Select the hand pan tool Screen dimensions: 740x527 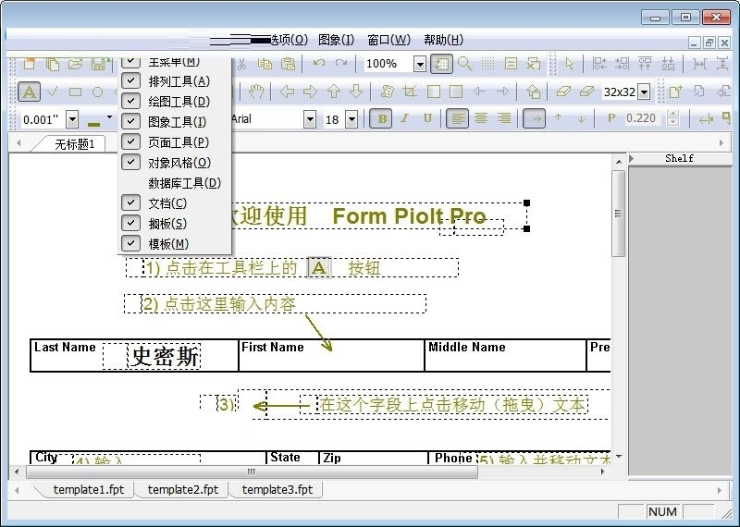(x=256, y=92)
